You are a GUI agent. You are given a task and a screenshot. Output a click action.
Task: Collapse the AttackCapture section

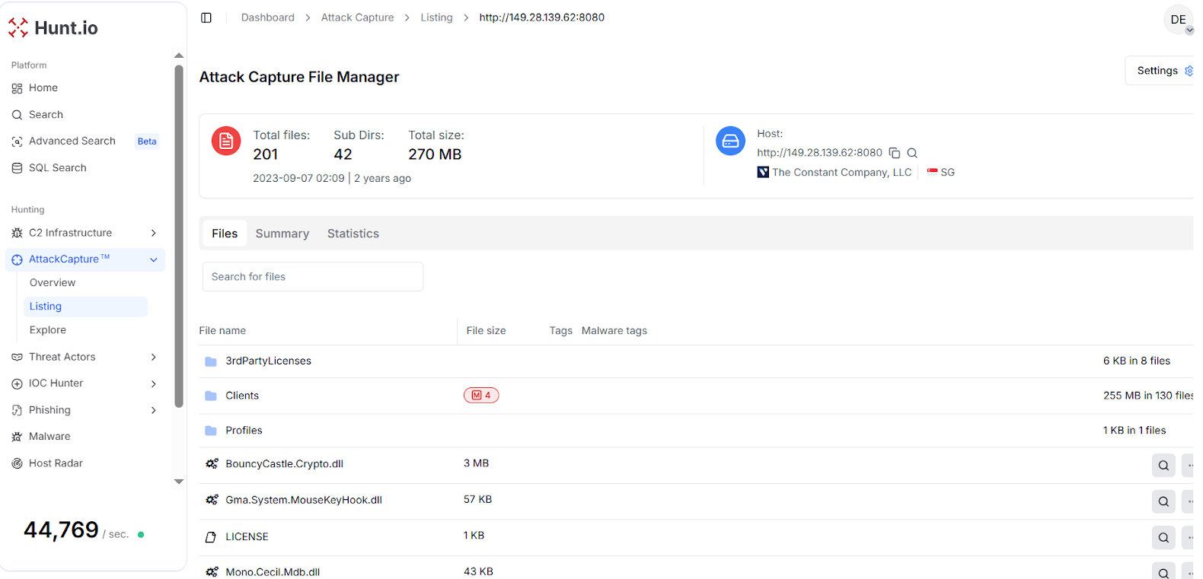153,259
